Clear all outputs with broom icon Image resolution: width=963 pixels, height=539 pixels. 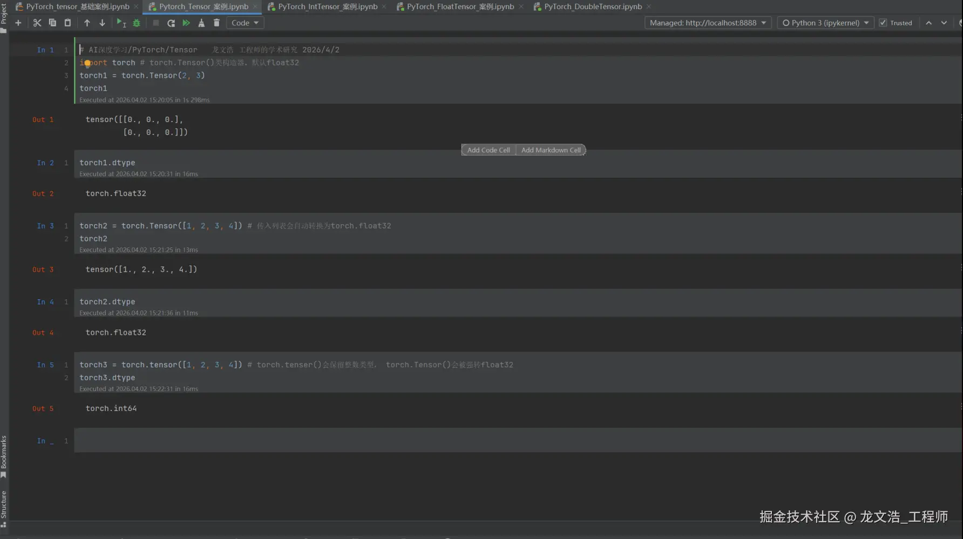pos(201,23)
